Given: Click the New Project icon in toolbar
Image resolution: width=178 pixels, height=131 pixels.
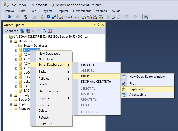Looking at the screenshot, I should coord(25,17).
